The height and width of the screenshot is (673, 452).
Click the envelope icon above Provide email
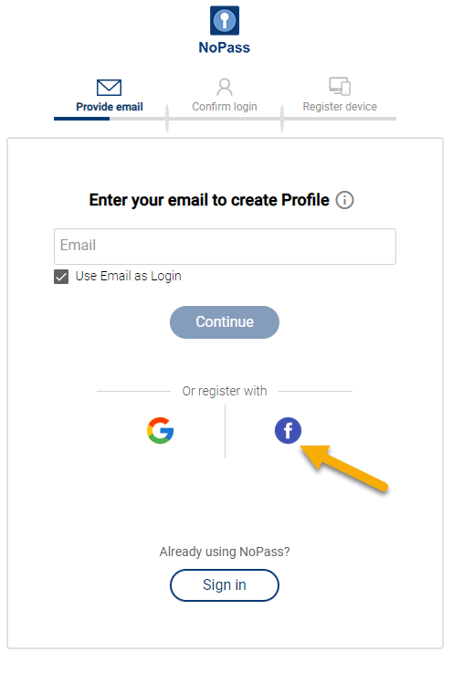[x=109, y=88]
